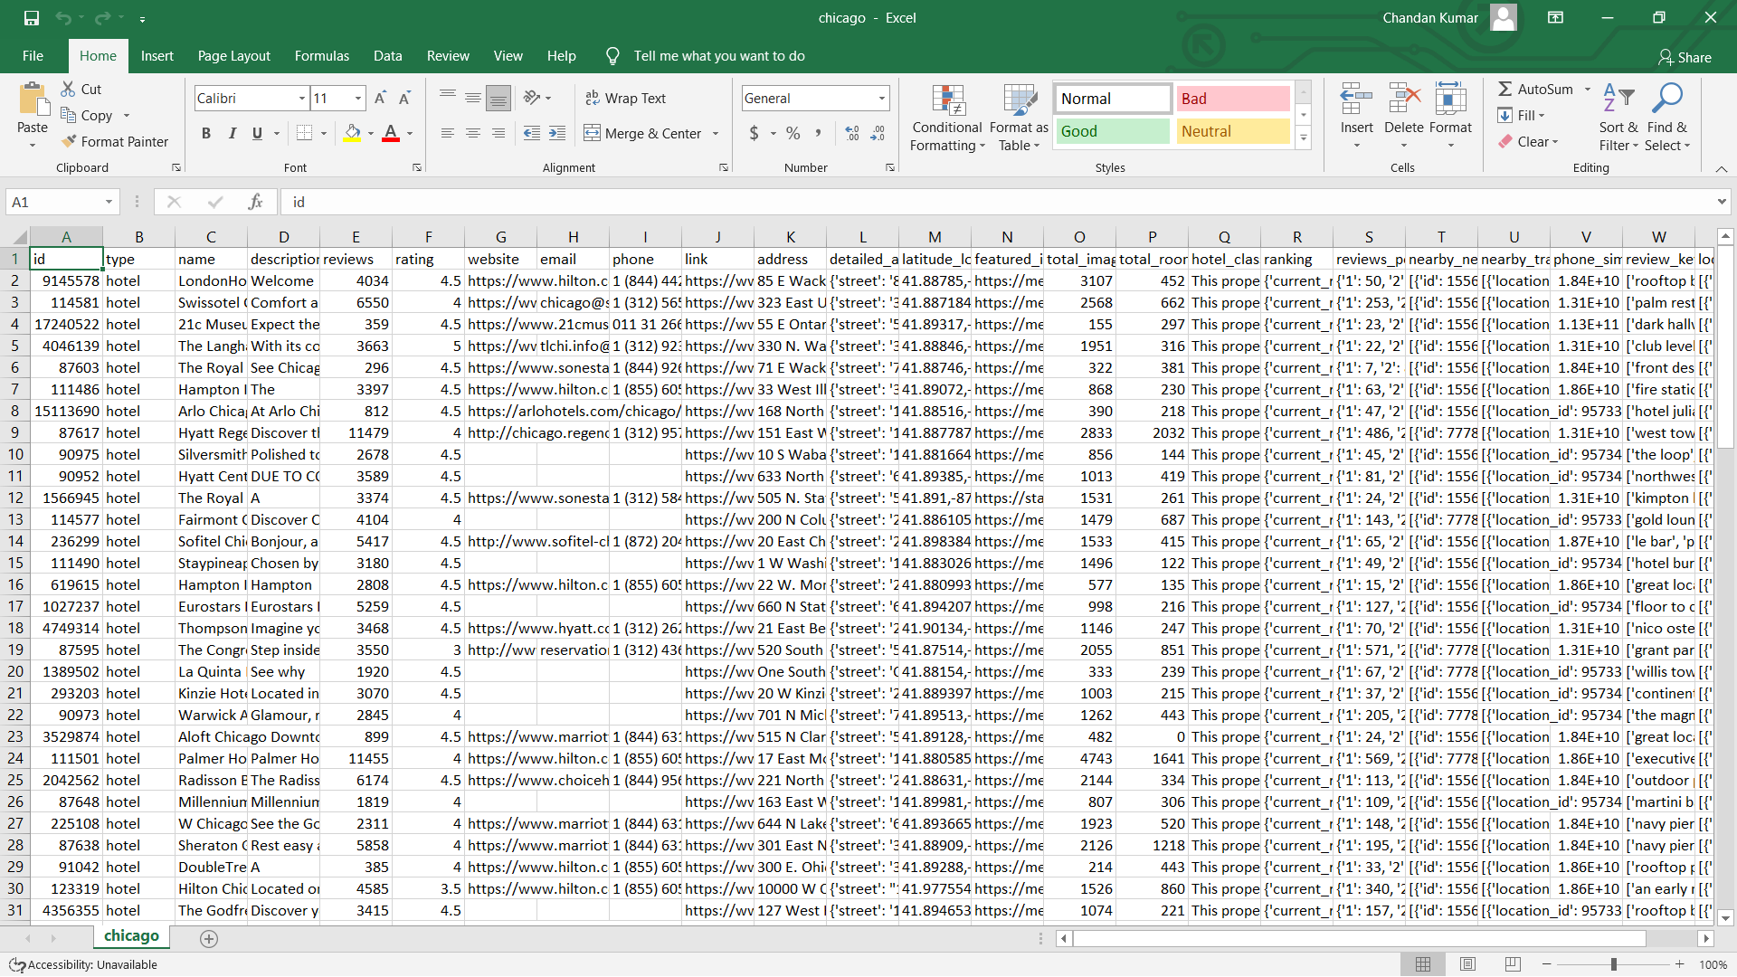Viewport: 1737px width, 977px height.
Task: Click the Share button
Action: tap(1685, 57)
